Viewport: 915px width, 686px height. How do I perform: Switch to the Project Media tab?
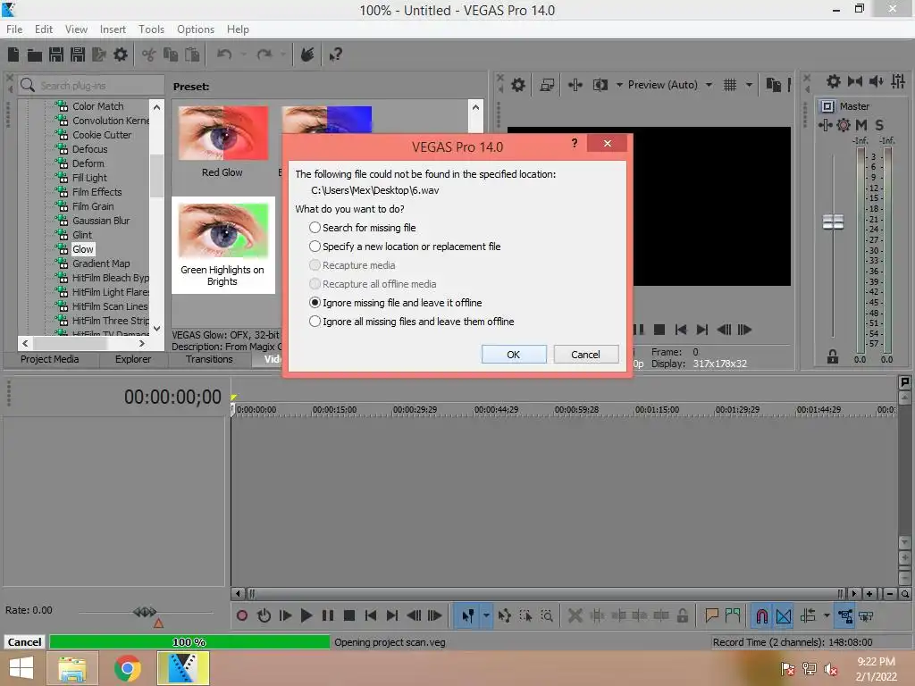tap(50, 359)
